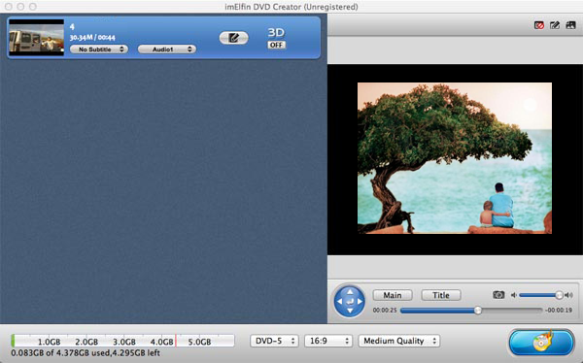Click the enter button on navigation pad
Screen dimensions: 583x363
[350, 301]
